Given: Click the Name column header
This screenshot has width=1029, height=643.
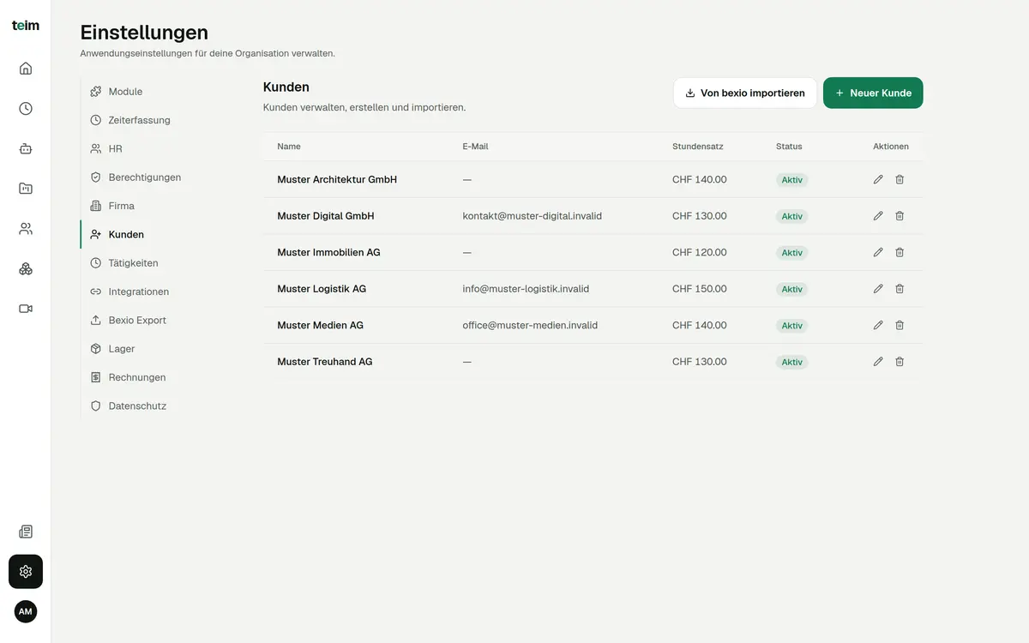Looking at the screenshot, I should (289, 147).
